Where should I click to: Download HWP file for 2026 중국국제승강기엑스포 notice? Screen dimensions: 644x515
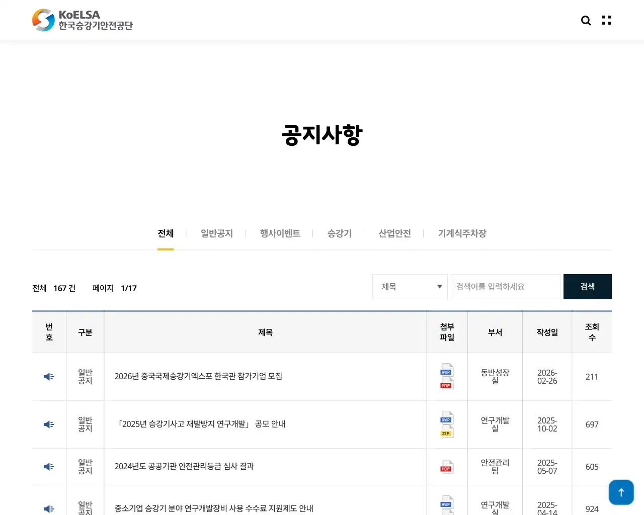coord(446,371)
